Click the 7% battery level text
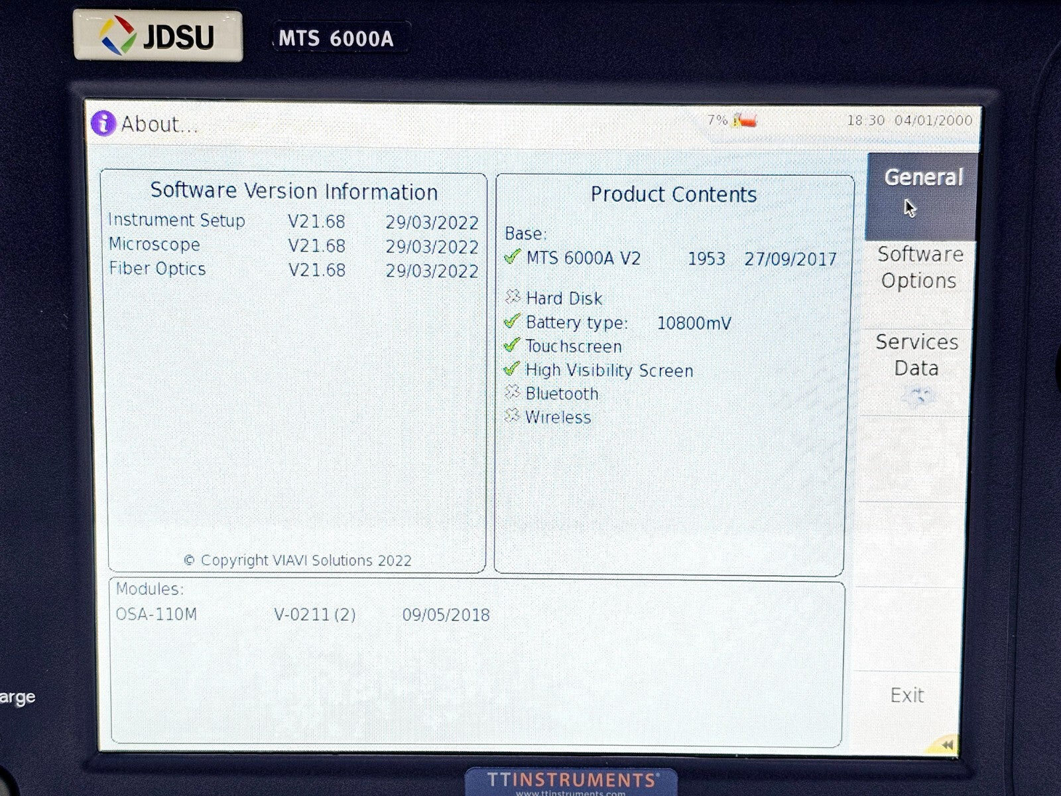Viewport: 1061px width, 796px height. tap(717, 120)
